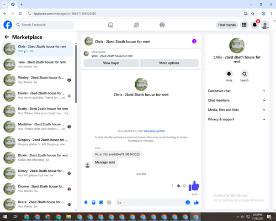Screen dimensions: 276x221
Task: Open Rickie conversation in list
Action: [x=37, y=157]
